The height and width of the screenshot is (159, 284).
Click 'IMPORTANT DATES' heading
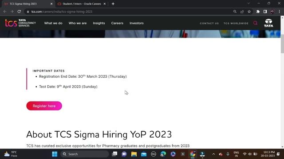click(x=48, y=71)
